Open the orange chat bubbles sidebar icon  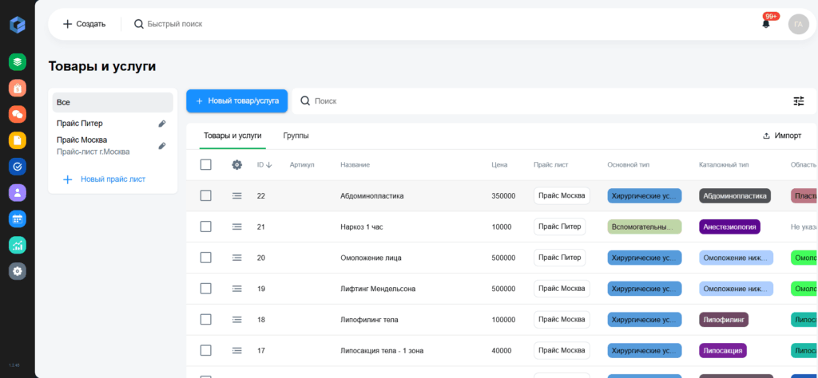pos(18,114)
